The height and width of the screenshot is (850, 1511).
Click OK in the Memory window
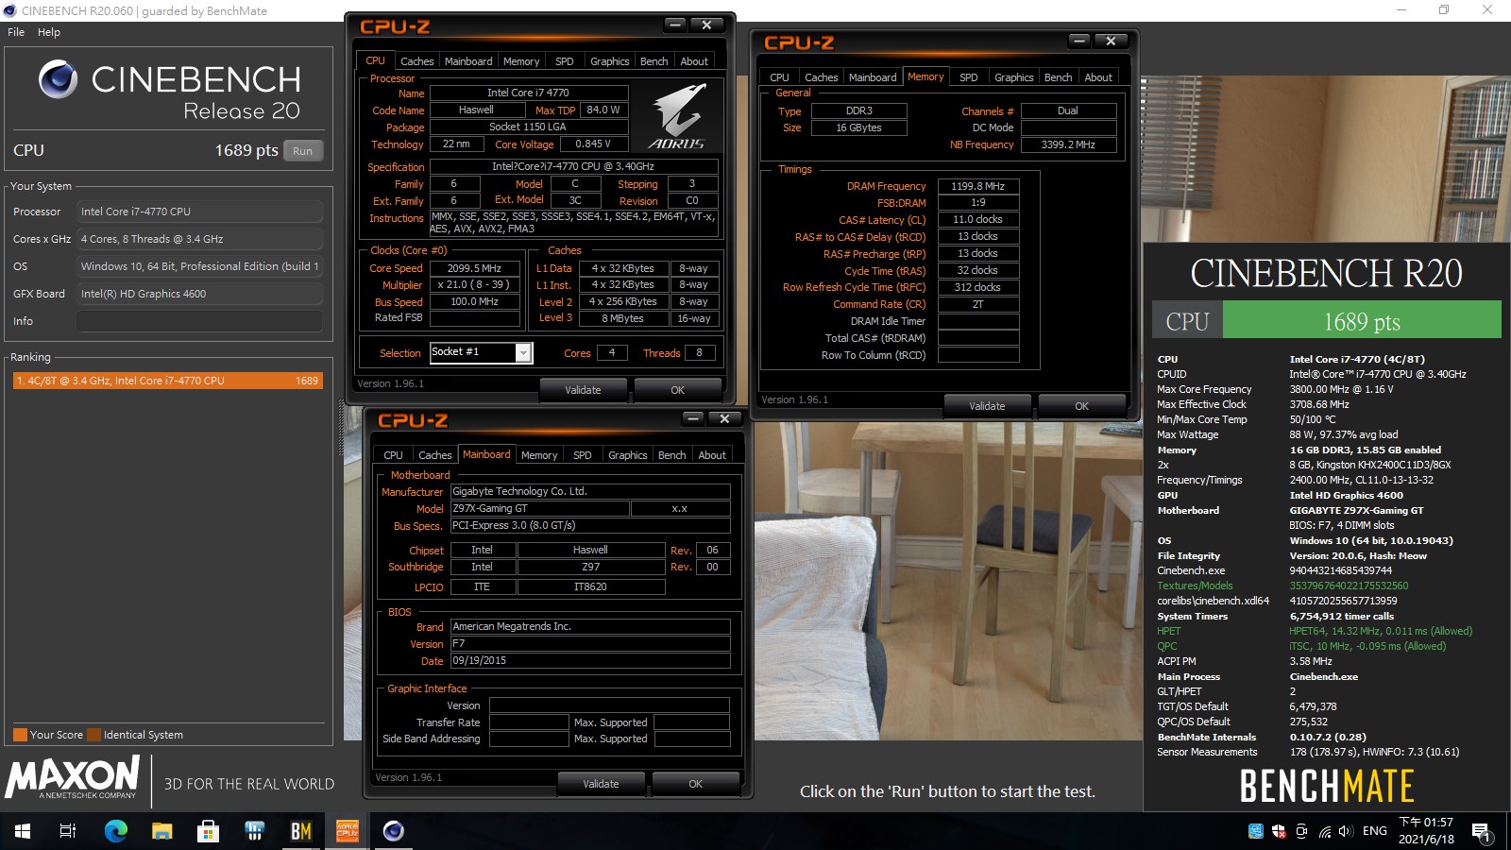(x=1082, y=406)
